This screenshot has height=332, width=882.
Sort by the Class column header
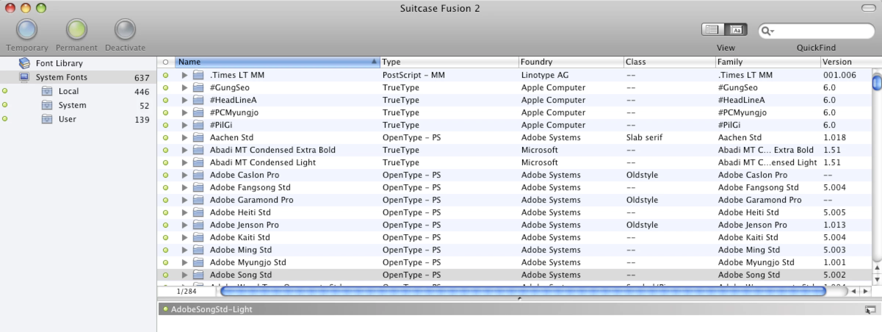click(x=669, y=62)
